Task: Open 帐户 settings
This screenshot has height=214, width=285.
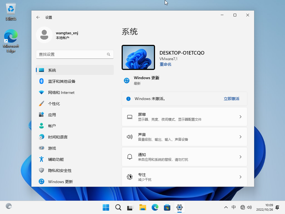Action: point(75,126)
